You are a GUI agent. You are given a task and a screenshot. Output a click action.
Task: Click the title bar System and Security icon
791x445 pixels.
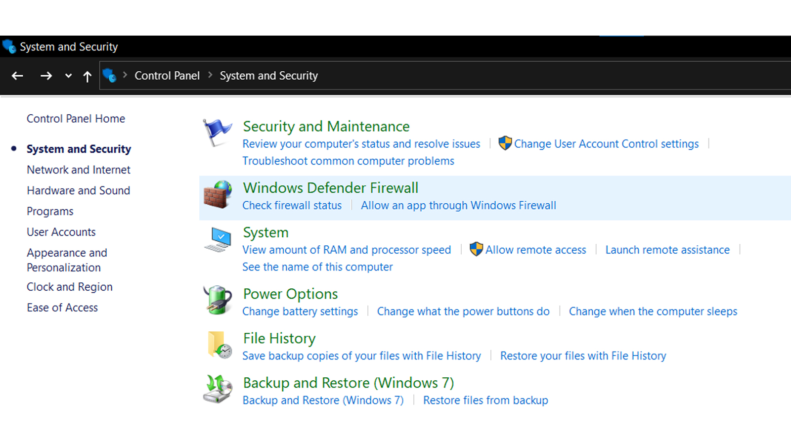coord(9,46)
